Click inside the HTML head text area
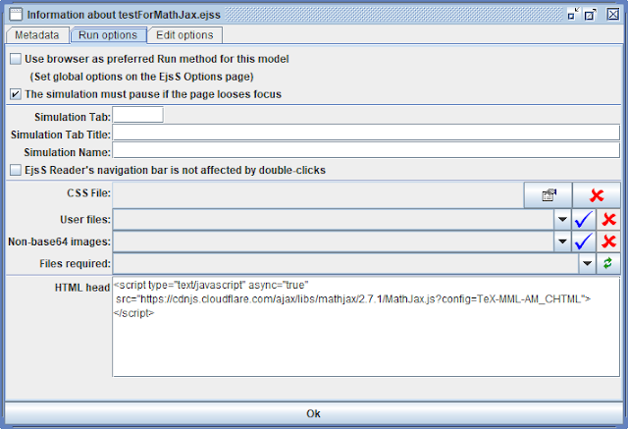This screenshot has height=429, width=628. 366,327
